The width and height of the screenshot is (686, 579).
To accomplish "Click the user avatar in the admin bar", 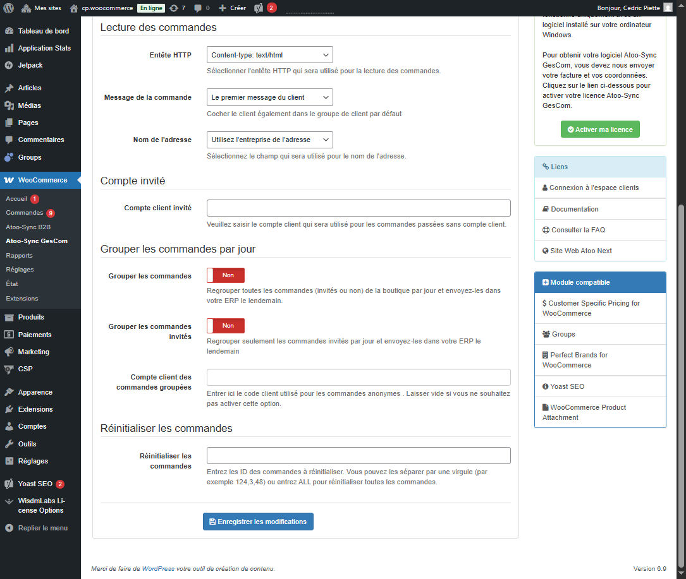I will 668,8.
